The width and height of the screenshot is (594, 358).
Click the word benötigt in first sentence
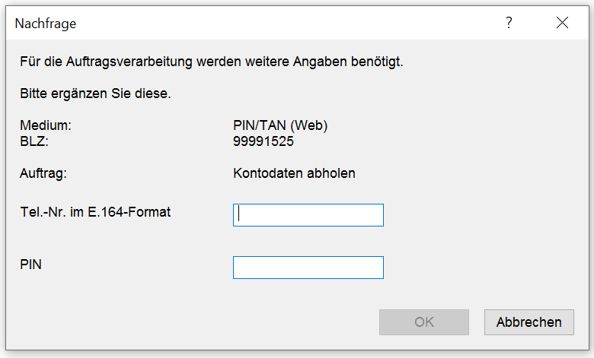point(377,62)
